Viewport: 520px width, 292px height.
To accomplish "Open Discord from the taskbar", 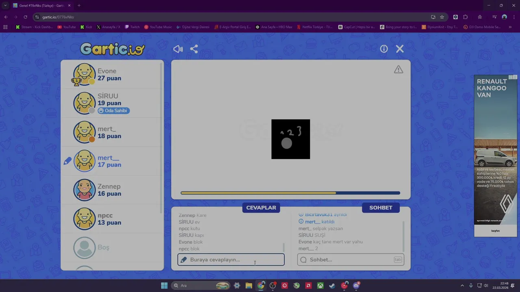I will [x=356, y=286].
